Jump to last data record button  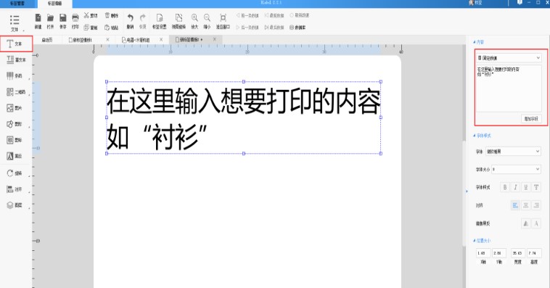click(x=274, y=27)
